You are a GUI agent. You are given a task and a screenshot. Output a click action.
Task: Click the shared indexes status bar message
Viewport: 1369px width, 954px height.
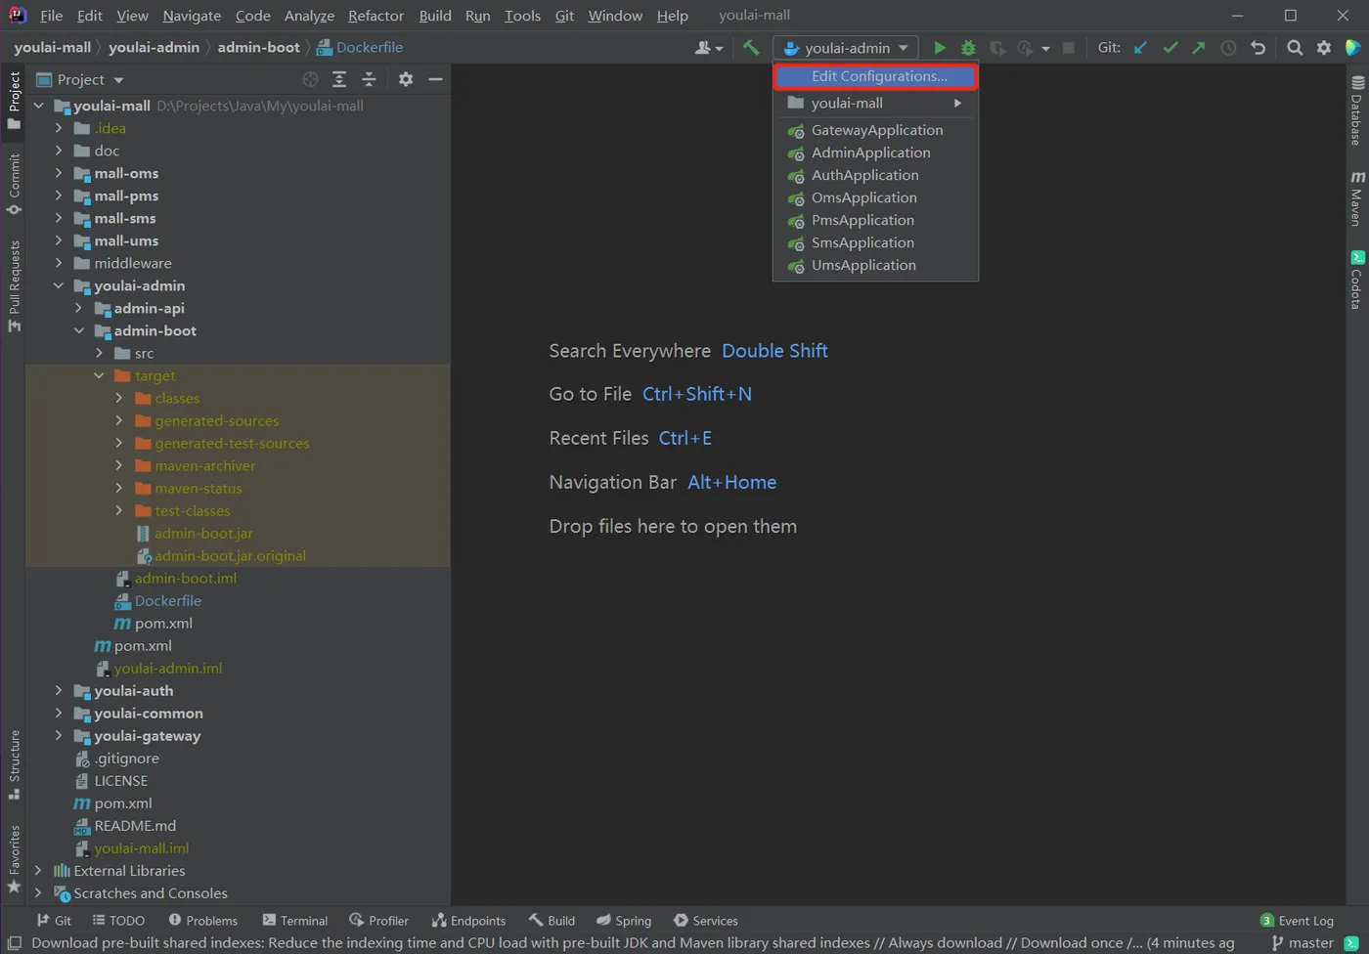pyautogui.click(x=633, y=943)
